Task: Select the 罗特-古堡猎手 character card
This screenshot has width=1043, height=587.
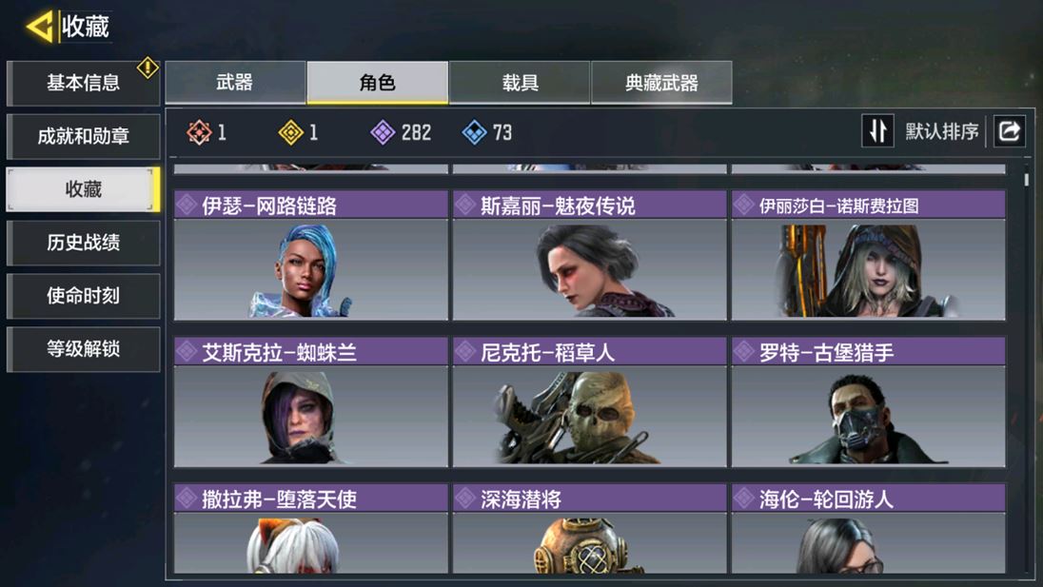Action: 868,401
